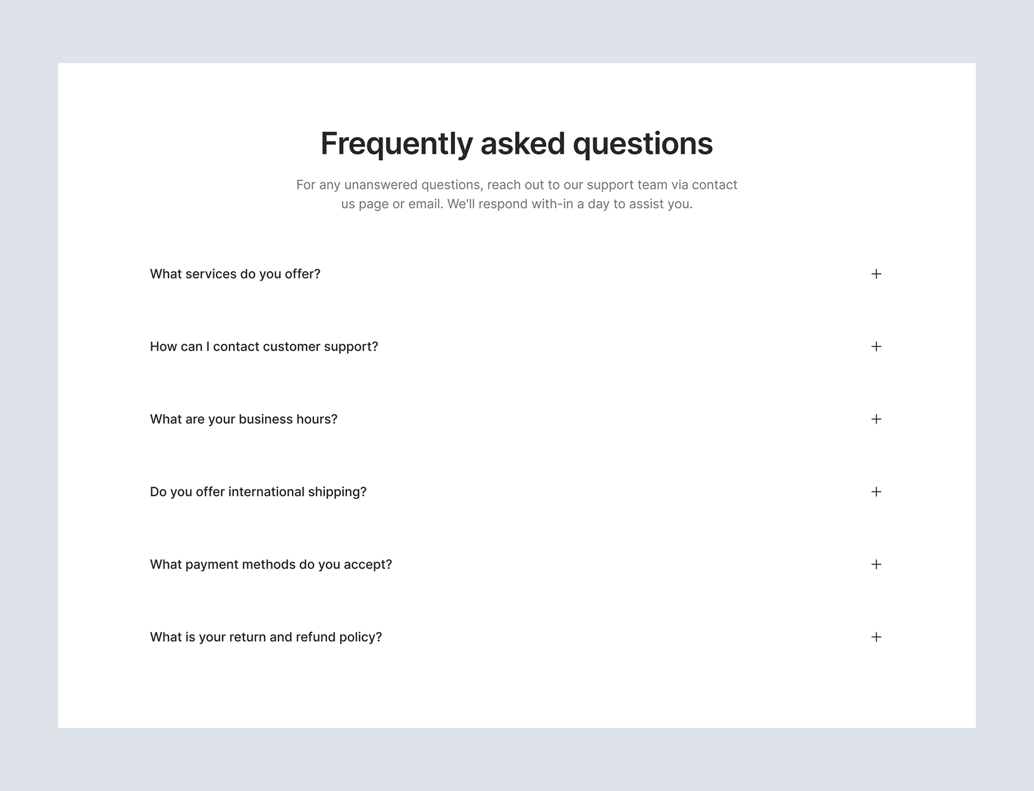1034x791 pixels.
Task: Click 'support team' in the subtitle
Action: coord(626,185)
